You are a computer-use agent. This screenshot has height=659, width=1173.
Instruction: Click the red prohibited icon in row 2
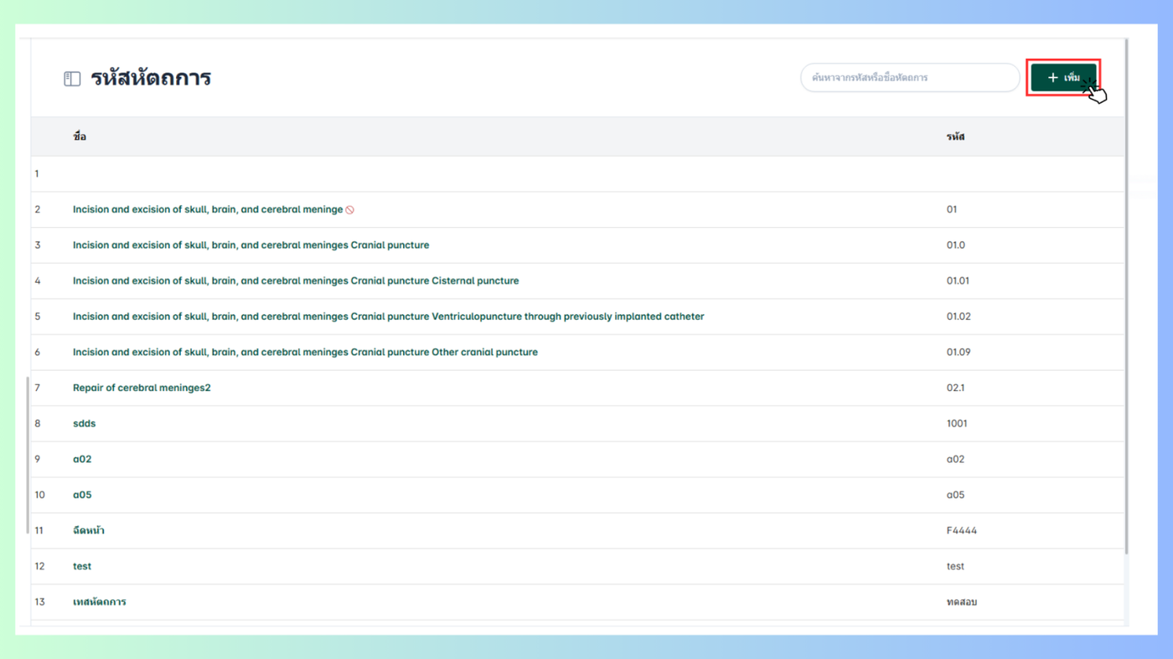point(349,210)
